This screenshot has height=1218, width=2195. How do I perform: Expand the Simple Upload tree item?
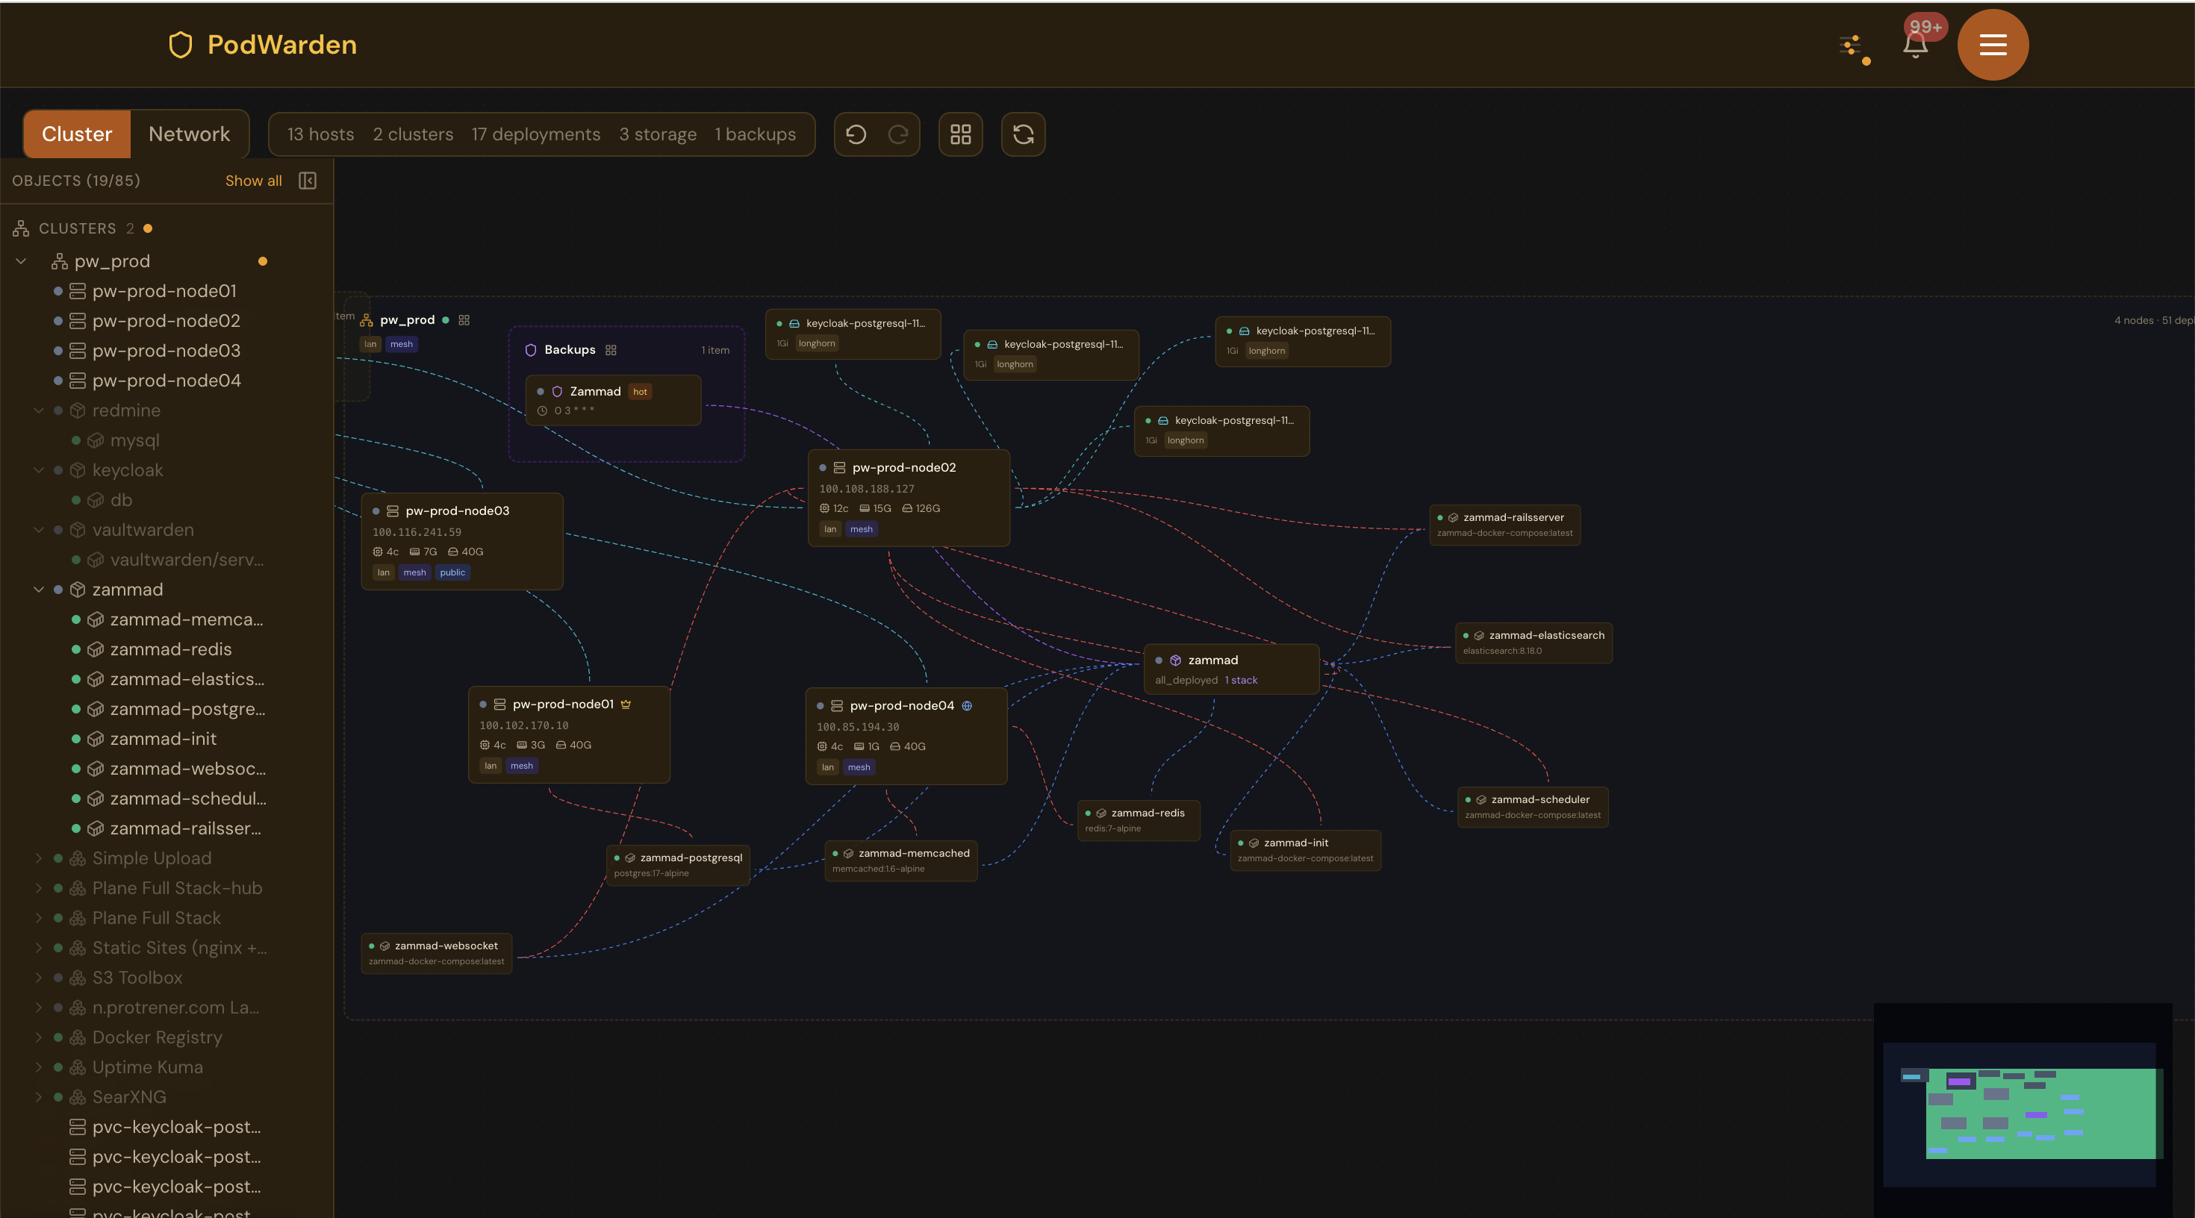[38, 858]
